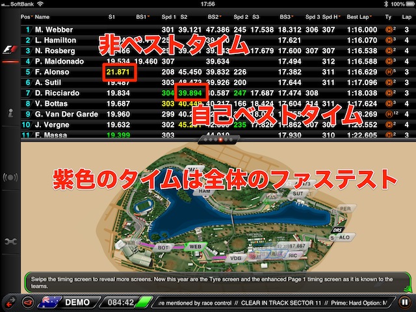The height and width of the screenshot is (312, 416).
Task: Tap Massa's green S1 time 19.399
Action: click(x=118, y=135)
